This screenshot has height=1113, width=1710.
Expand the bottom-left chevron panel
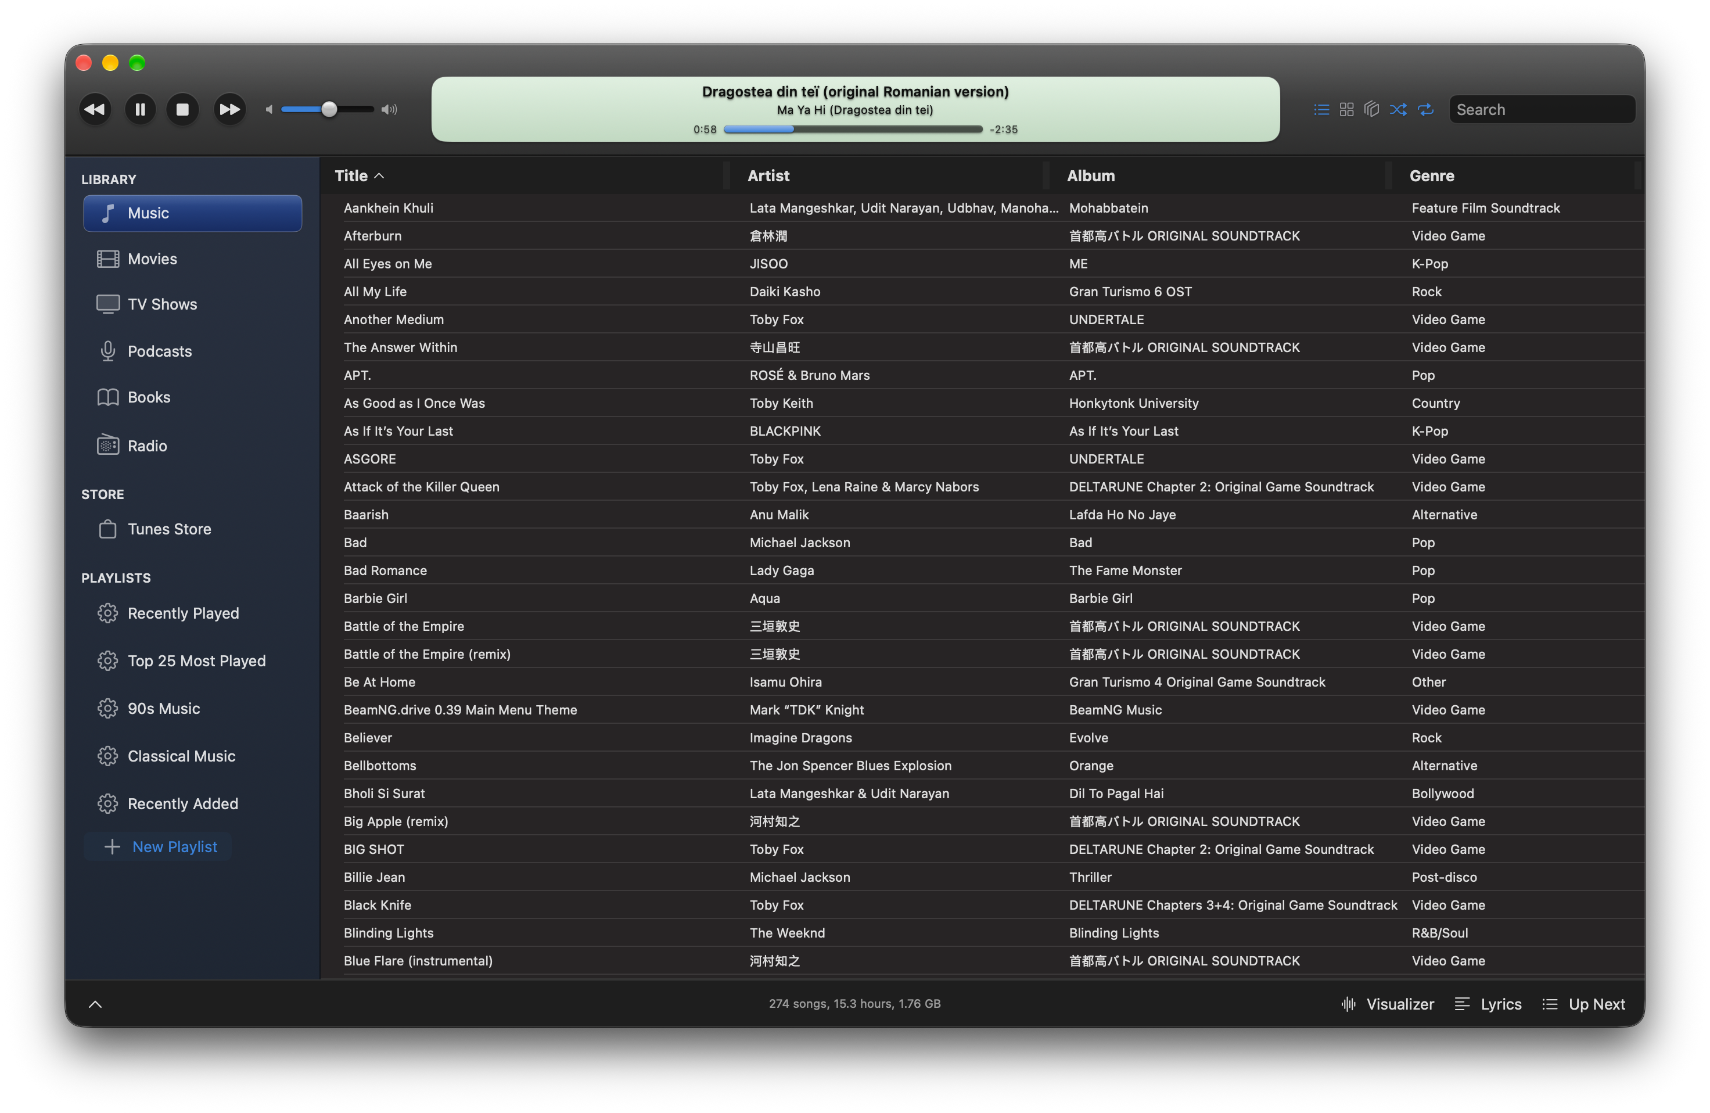(x=95, y=1004)
